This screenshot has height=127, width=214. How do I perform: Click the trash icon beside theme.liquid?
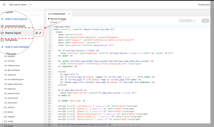(x=37, y=33)
